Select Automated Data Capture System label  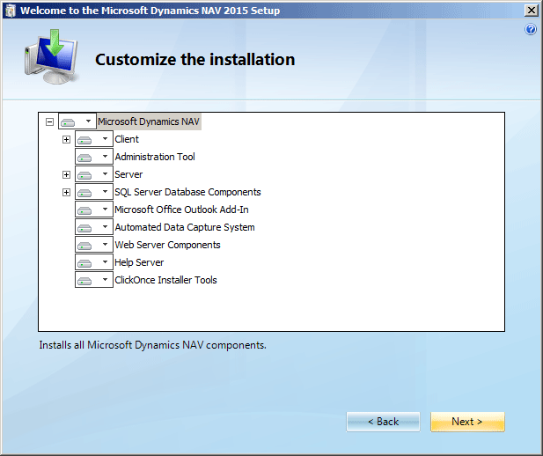pos(185,227)
